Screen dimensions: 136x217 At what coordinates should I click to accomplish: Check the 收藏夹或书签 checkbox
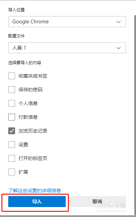[x=12, y=76]
